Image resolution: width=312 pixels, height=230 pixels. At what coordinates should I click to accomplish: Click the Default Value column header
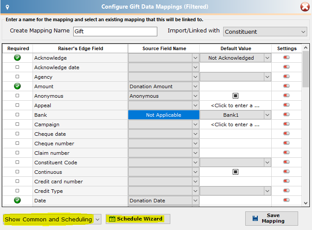point(236,48)
